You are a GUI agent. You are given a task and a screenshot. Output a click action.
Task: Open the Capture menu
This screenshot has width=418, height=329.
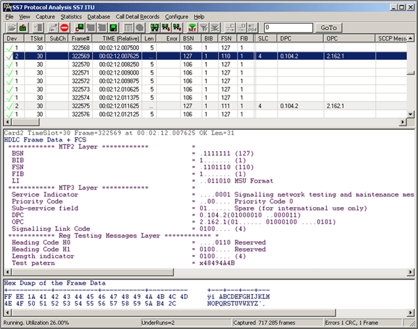click(45, 17)
